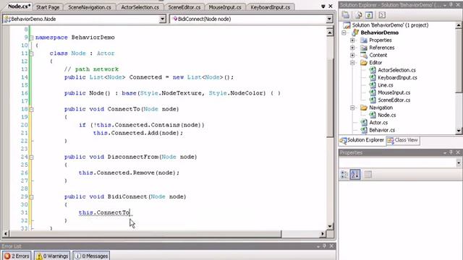Expand the Properties folder node
This screenshot has height=260, width=463.
tap(352, 40)
